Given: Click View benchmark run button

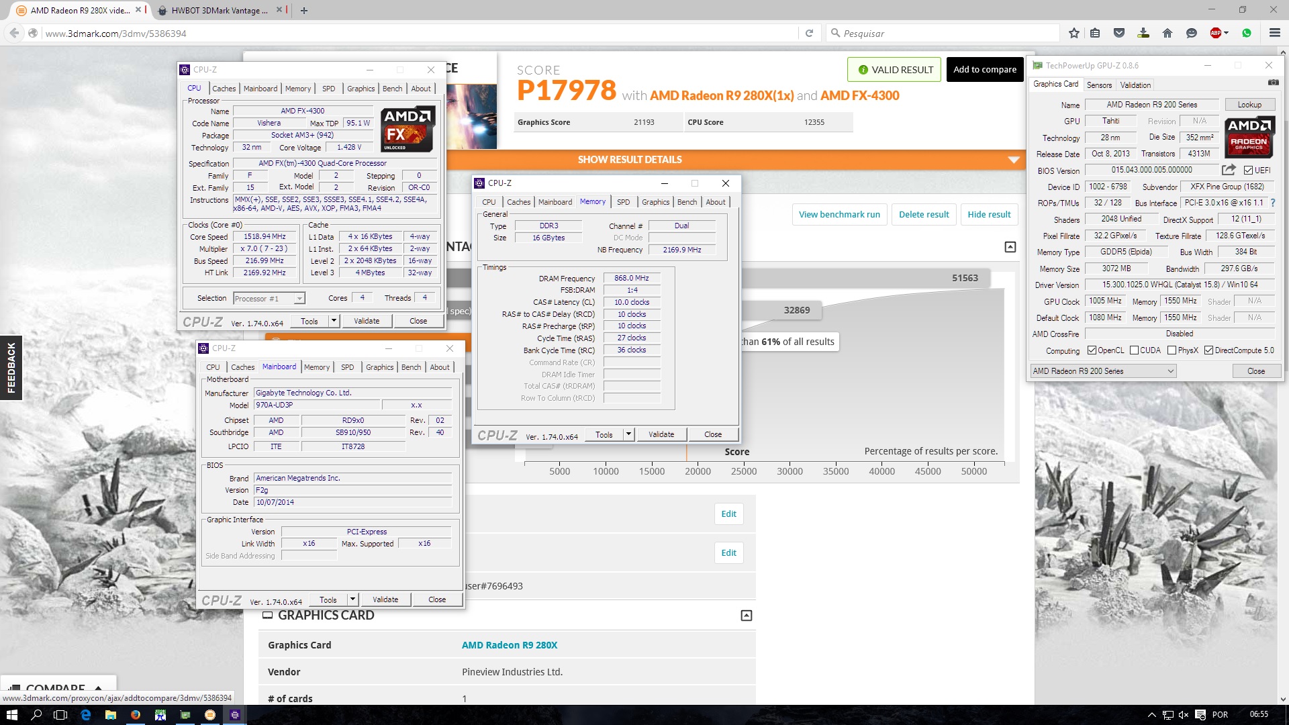Looking at the screenshot, I should click(x=839, y=214).
